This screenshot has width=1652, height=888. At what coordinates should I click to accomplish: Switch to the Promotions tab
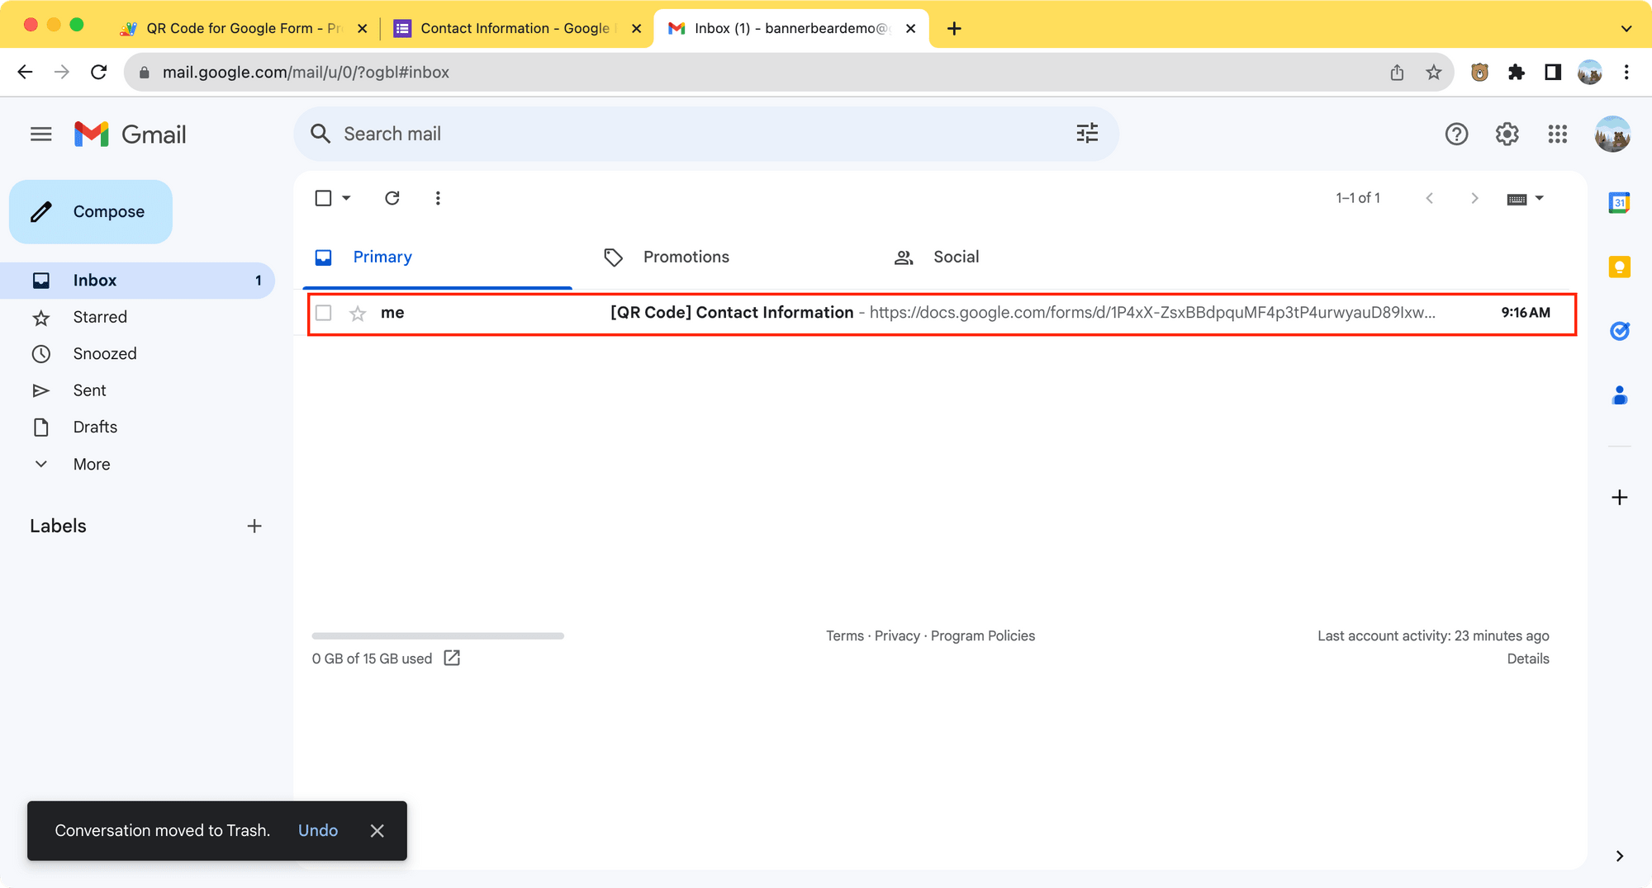(x=686, y=257)
